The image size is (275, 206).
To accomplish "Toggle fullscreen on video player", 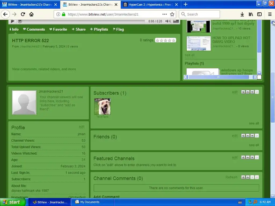I will (176, 21).
